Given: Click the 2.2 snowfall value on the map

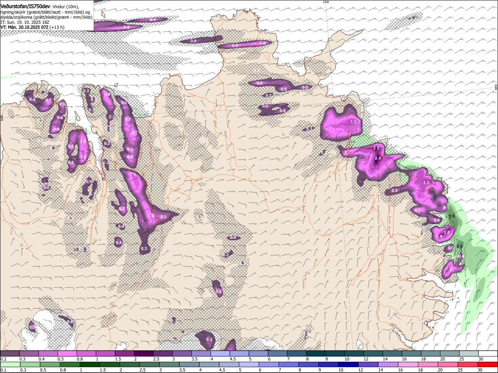Looking at the screenshot, I should (x=376, y=148).
